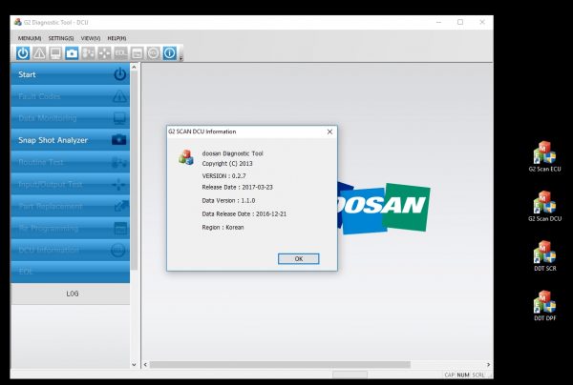Click the 'Copyright (C) 2013' text
The width and height of the screenshot is (573, 385).
227,164
